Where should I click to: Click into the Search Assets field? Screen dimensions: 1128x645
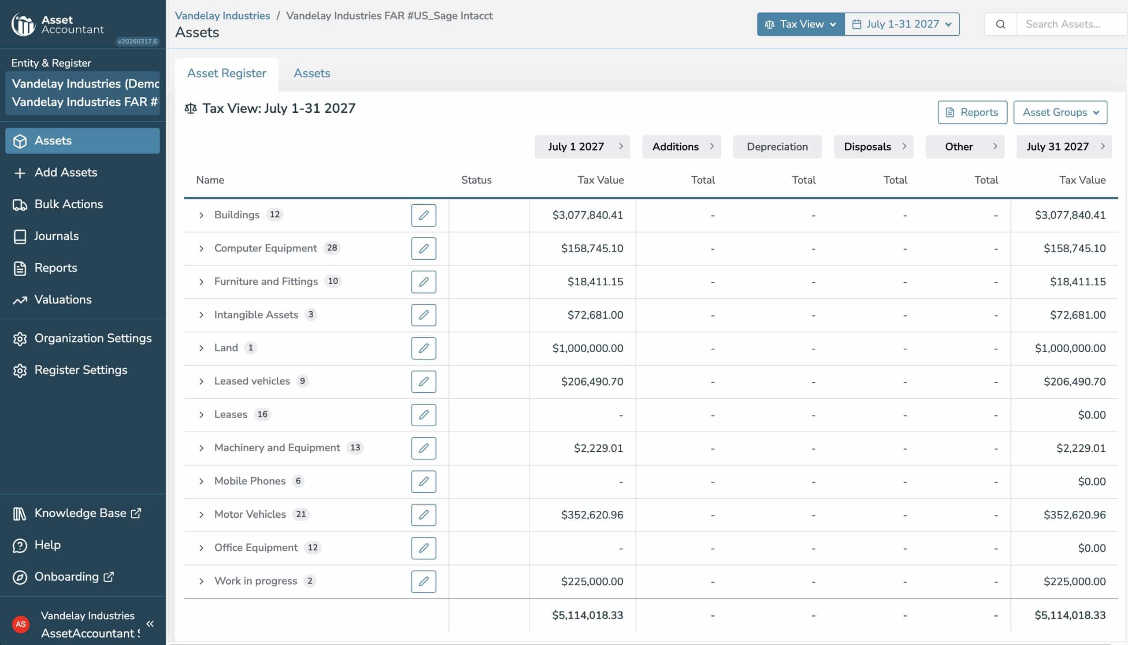pyautogui.click(x=1072, y=24)
